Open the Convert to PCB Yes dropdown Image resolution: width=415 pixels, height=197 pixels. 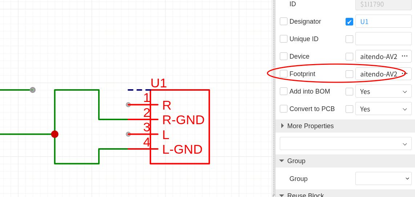click(383, 109)
